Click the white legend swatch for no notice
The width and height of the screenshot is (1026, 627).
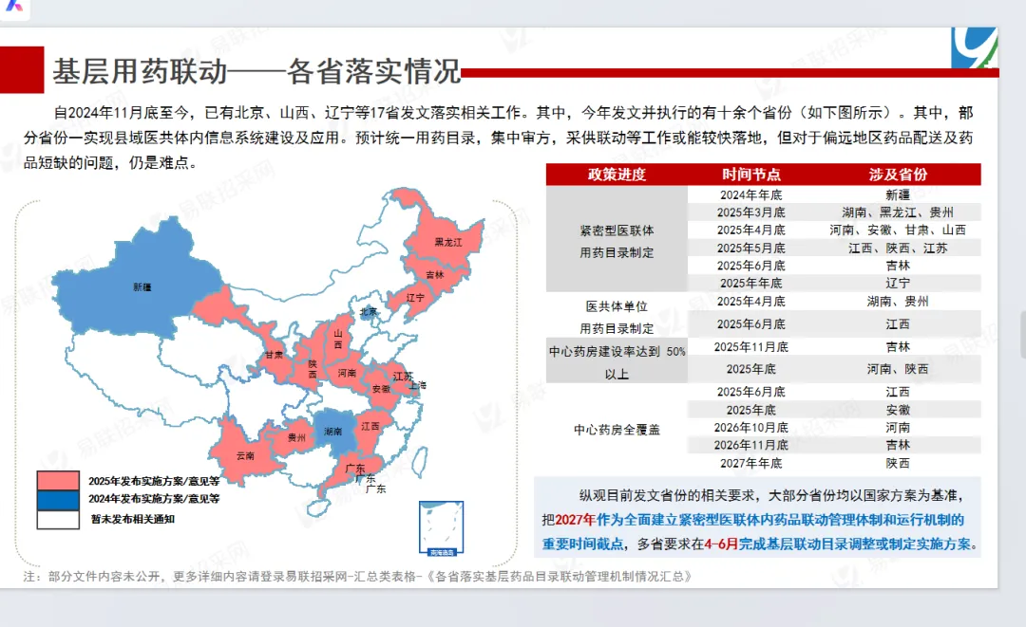[58, 519]
